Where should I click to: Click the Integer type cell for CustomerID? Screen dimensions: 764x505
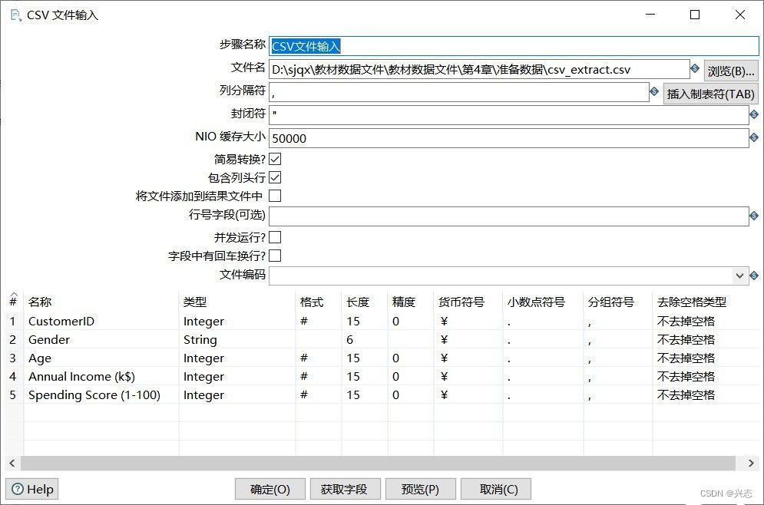[236, 321]
